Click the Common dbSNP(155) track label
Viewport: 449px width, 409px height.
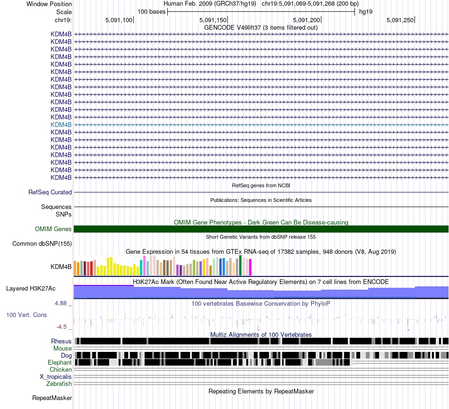pyautogui.click(x=42, y=243)
